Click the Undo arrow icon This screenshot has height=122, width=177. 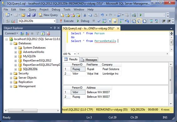coord(102,15)
